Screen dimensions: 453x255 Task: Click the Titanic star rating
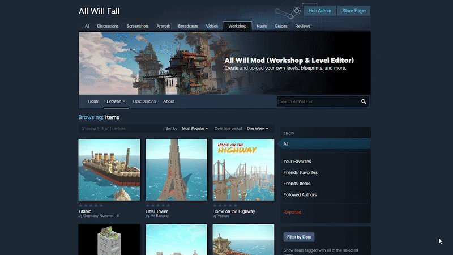click(x=91, y=205)
